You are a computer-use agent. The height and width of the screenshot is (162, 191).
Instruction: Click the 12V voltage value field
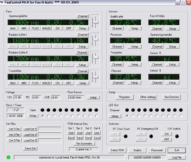(18, 97)
